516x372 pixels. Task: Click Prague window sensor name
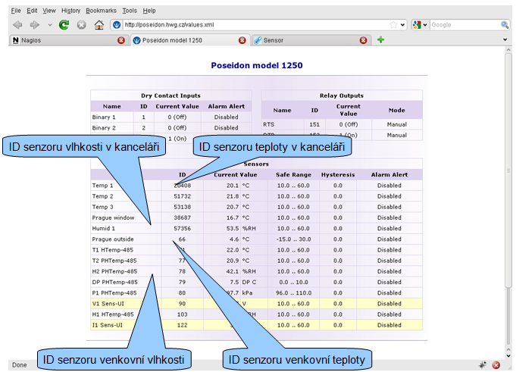(x=113, y=217)
